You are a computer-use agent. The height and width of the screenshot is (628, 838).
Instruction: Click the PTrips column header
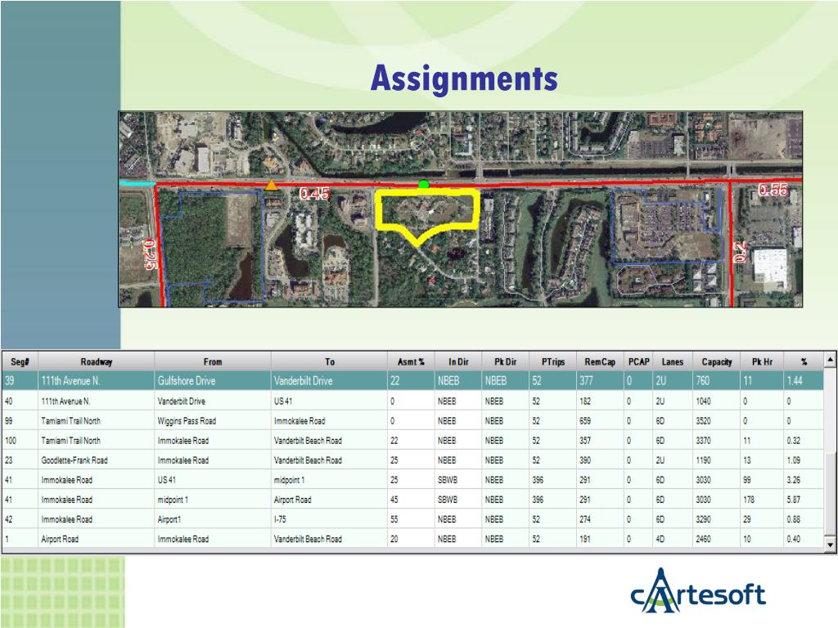click(552, 361)
